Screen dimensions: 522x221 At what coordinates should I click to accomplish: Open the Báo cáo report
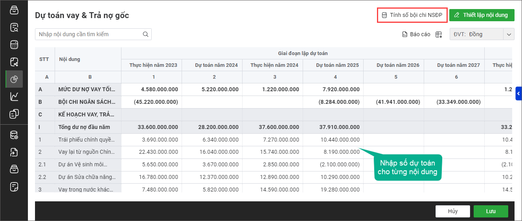tap(416, 35)
